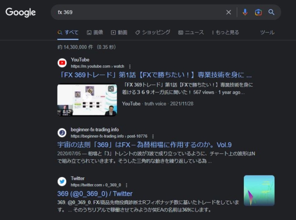Select the すべて tab
The height and width of the screenshot is (220, 296).
[x=68, y=32]
